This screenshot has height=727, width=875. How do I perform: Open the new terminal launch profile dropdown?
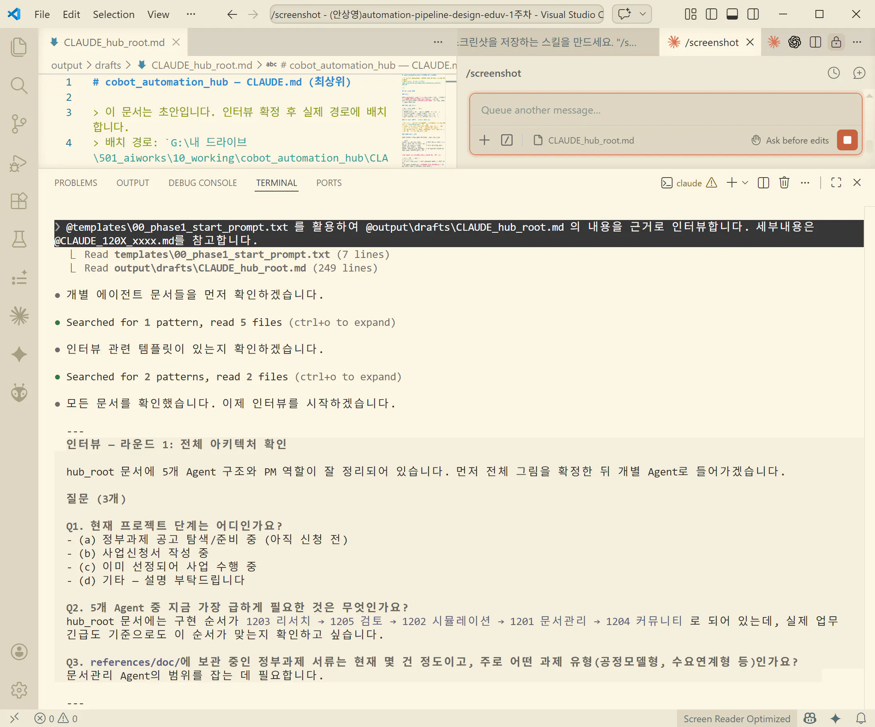[x=745, y=183]
